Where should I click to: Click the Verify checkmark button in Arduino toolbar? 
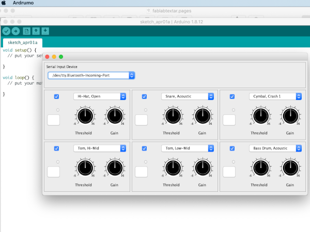click(x=6, y=31)
